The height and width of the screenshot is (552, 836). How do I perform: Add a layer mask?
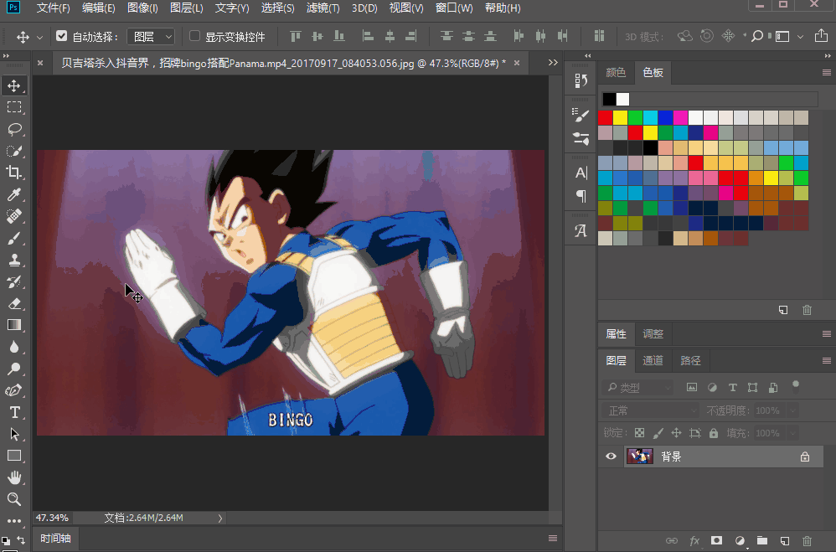coord(716,540)
